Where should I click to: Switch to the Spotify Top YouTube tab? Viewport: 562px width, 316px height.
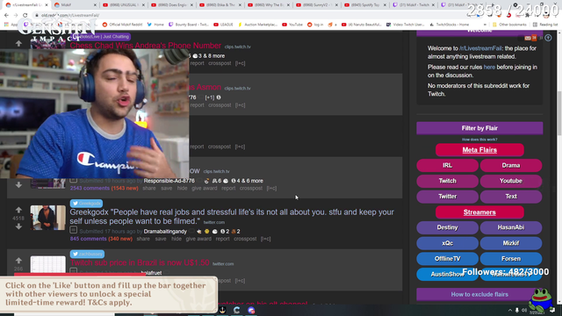click(x=364, y=5)
